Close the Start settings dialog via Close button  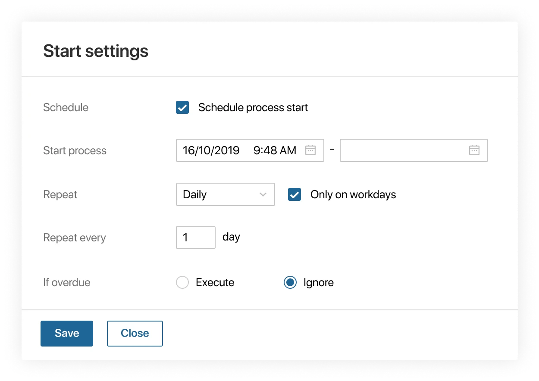click(135, 333)
